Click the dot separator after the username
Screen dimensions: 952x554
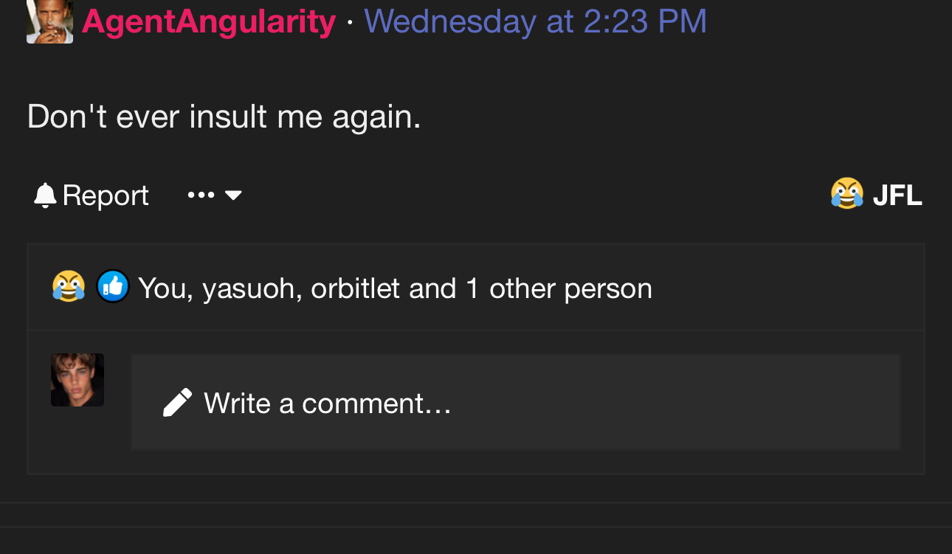point(350,22)
